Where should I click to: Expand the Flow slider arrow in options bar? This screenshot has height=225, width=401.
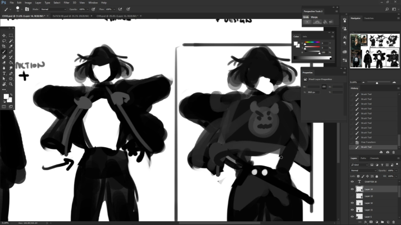pyautogui.click(x=114, y=9)
